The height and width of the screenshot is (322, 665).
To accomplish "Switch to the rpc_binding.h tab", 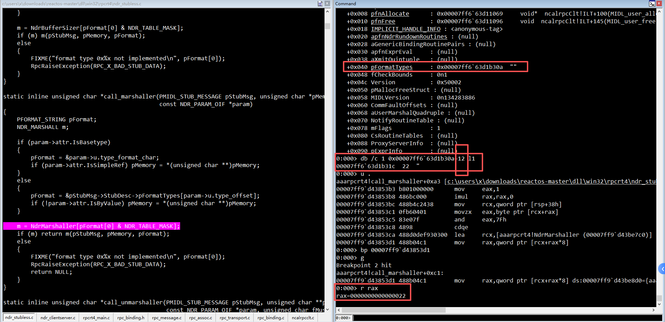I will coord(131,317).
